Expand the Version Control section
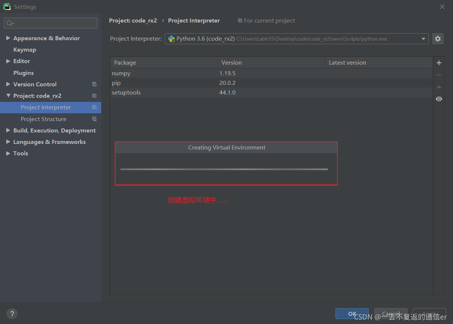453x324 pixels. coord(8,84)
